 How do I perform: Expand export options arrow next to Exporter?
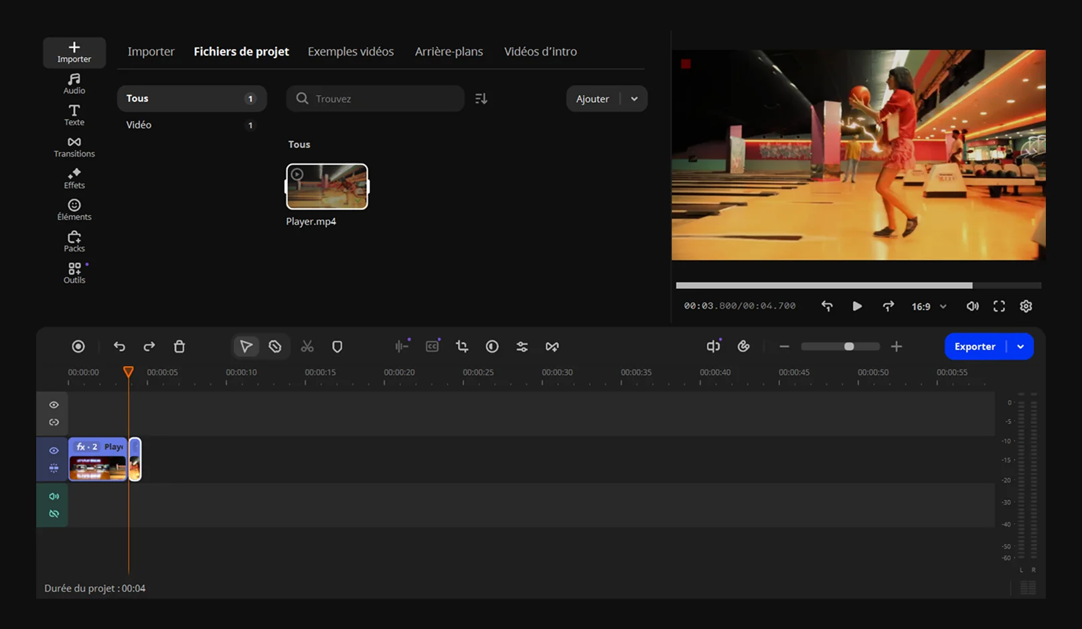click(1020, 346)
